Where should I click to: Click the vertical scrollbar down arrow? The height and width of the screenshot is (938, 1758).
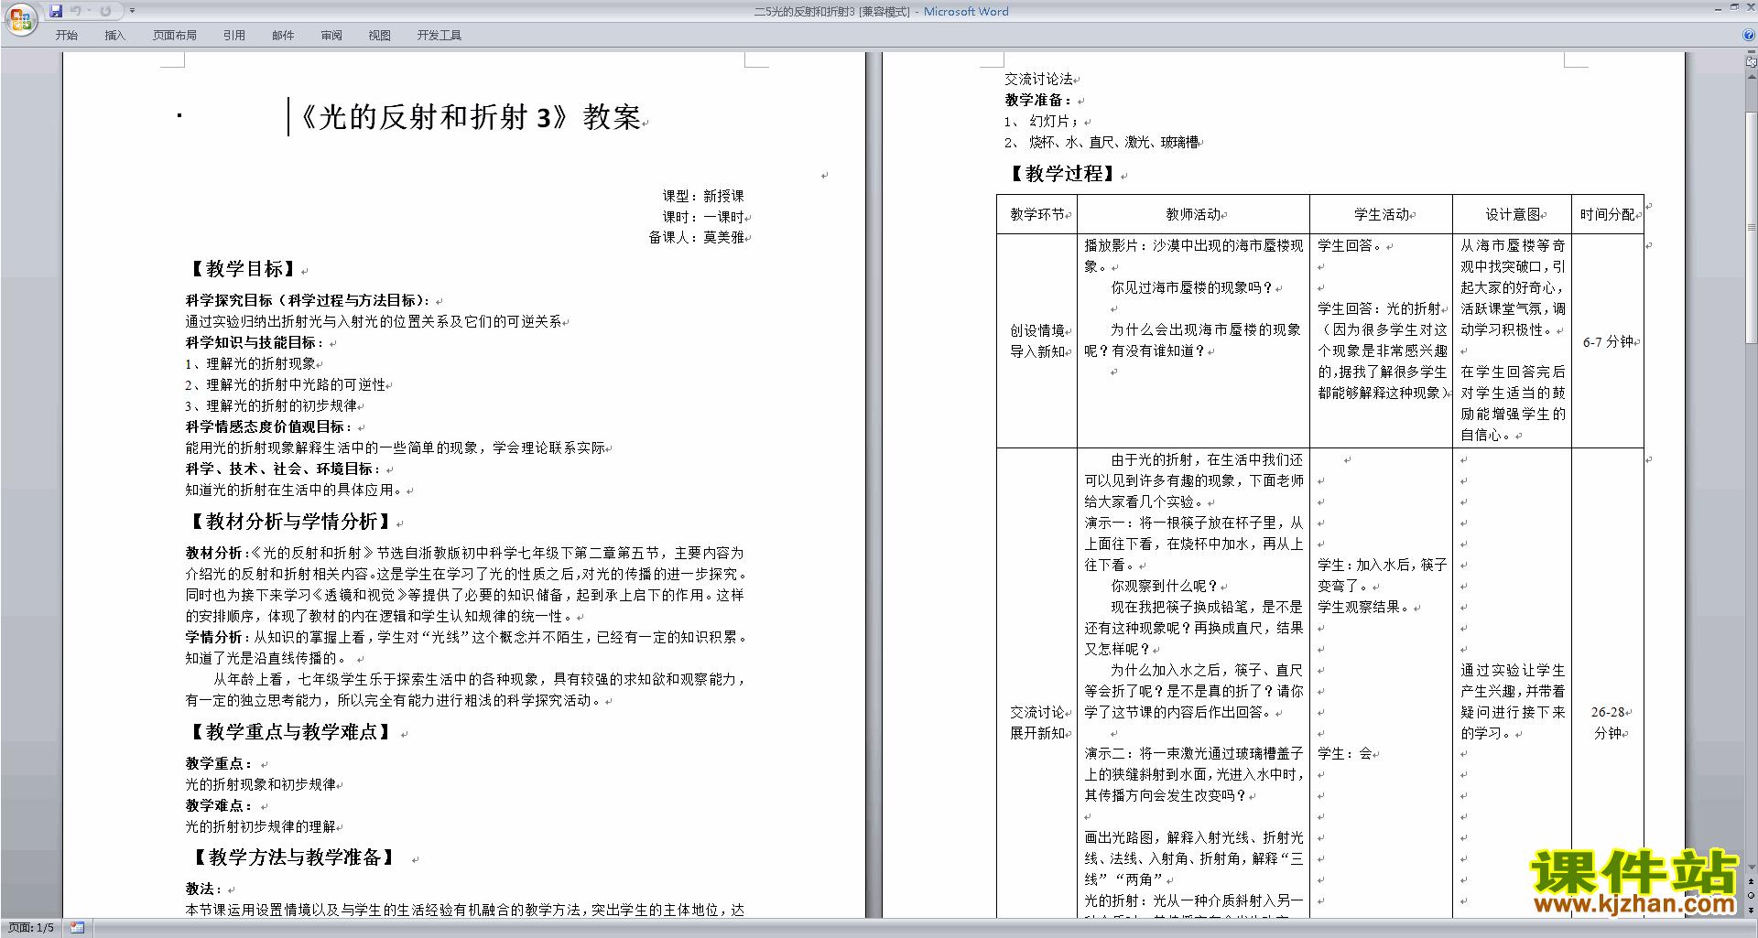click(1752, 867)
